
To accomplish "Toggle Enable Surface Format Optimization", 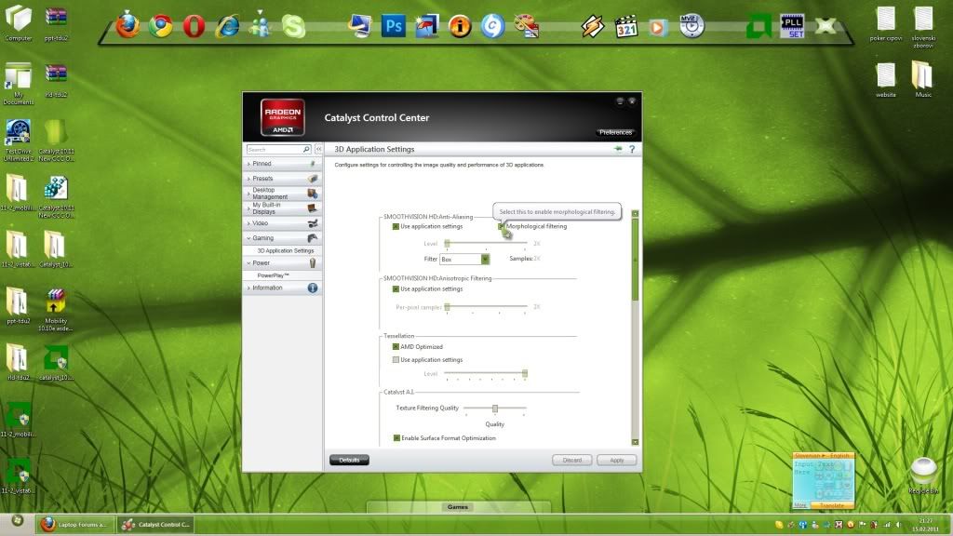I will (x=396, y=438).
